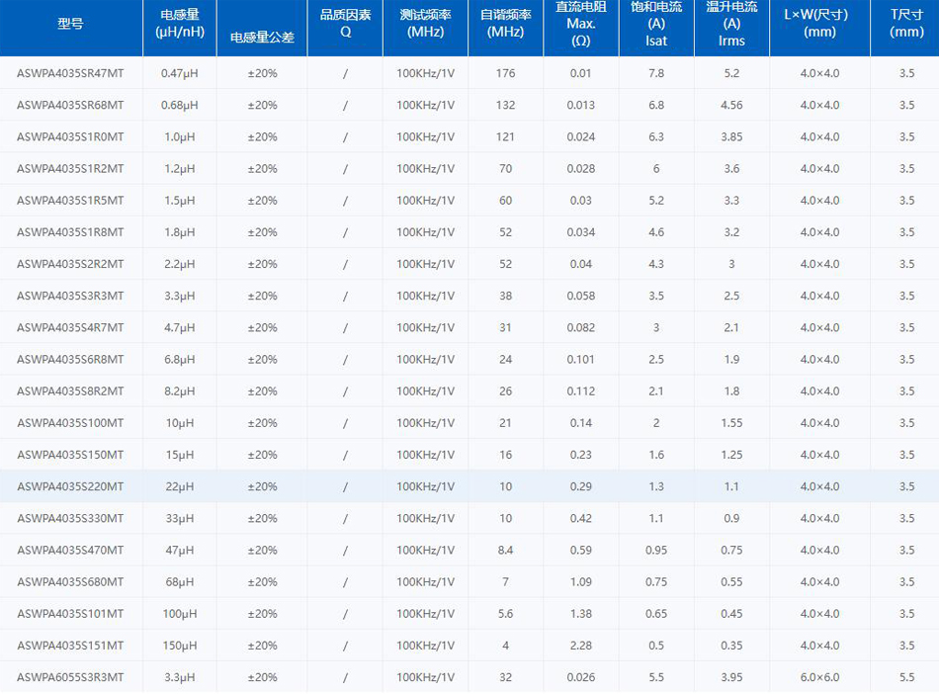Click the 温升电流 Irms column header
The image size is (939, 694).
click(x=731, y=24)
